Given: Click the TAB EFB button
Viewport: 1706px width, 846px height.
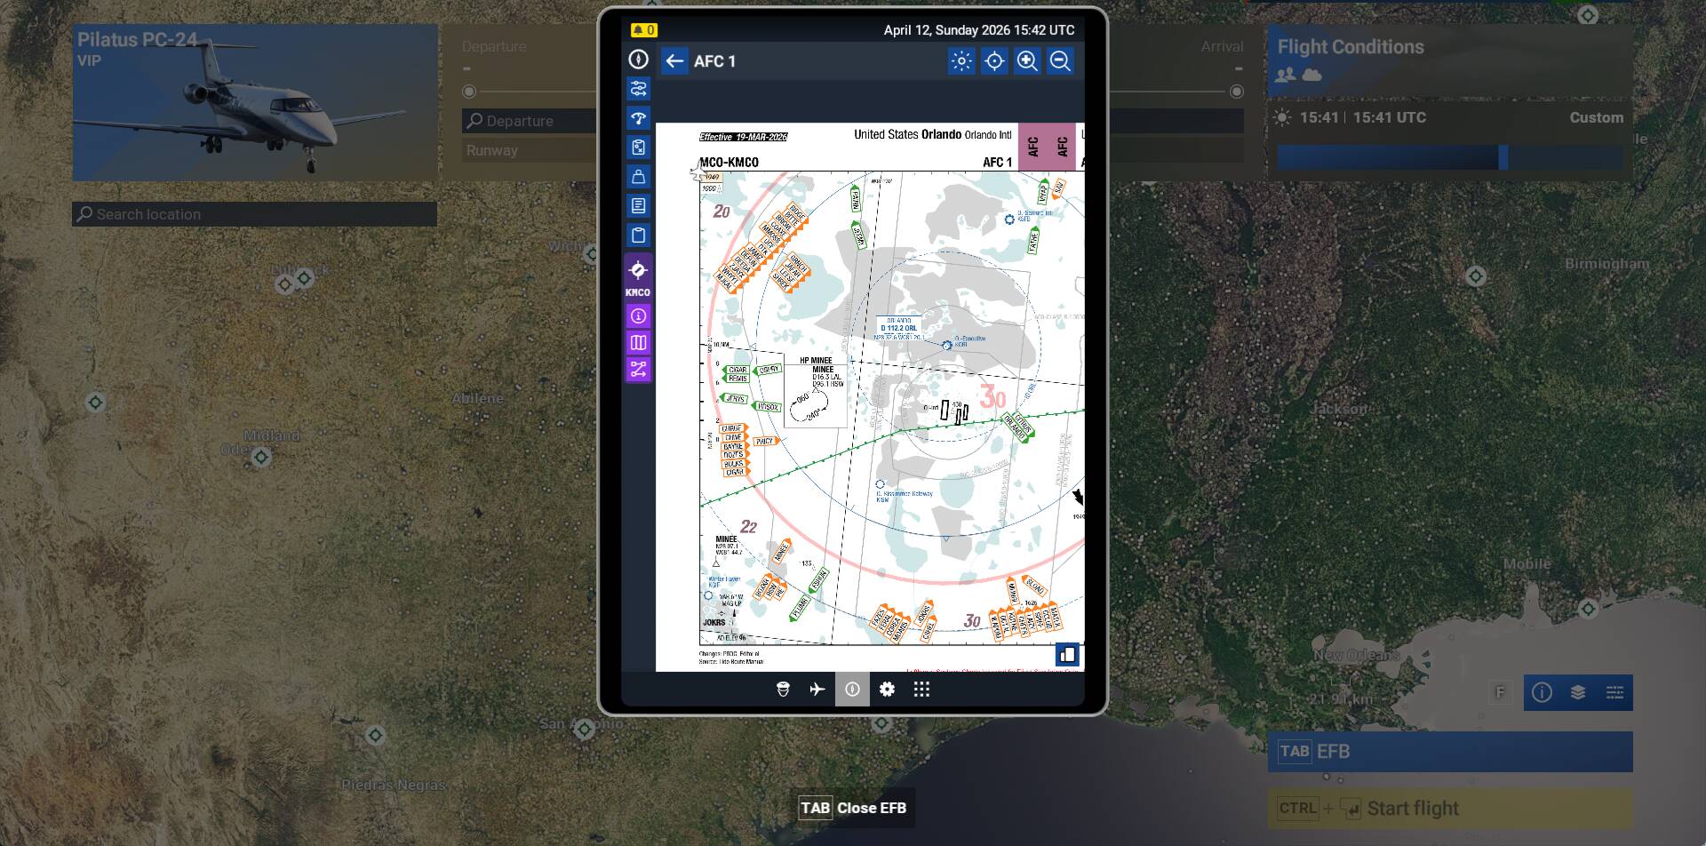Looking at the screenshot, I should 1449,752.
